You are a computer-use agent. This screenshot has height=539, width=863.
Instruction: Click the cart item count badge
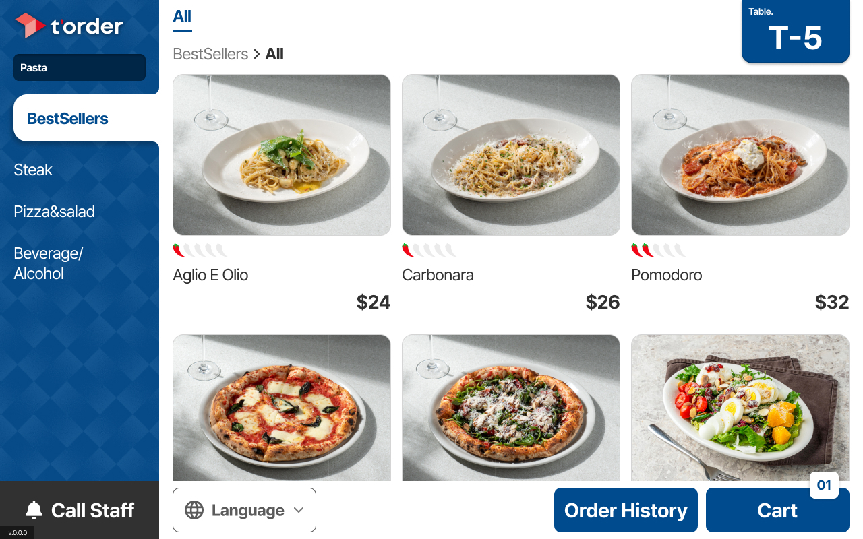point(824,485)
